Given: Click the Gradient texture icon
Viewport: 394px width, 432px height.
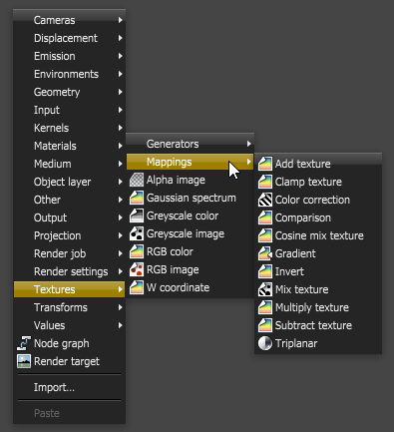Looking at the screenshot, I should click(265, 253).
